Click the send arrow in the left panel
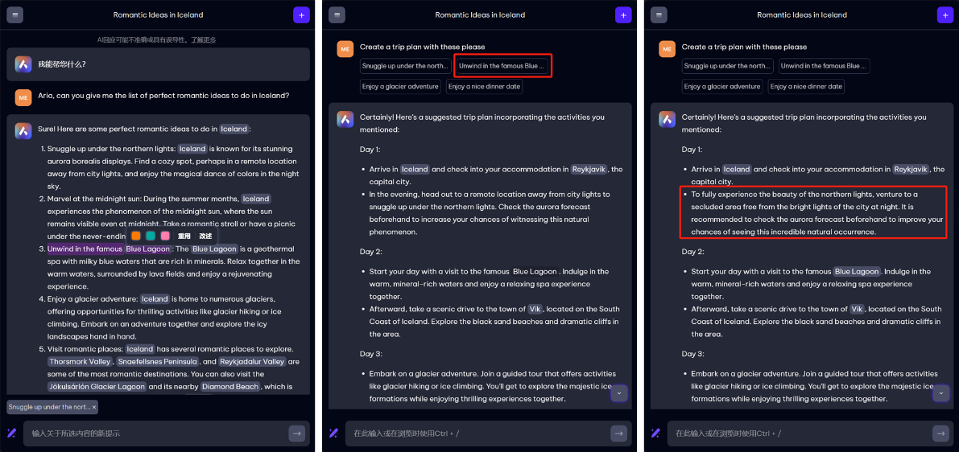The width and height of the screenshot is (959, 452). pos(297,434)
